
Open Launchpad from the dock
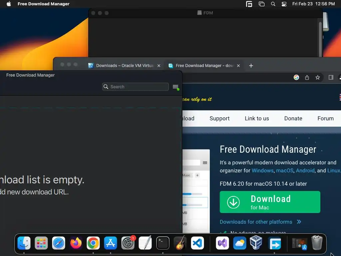click(41, 243)
